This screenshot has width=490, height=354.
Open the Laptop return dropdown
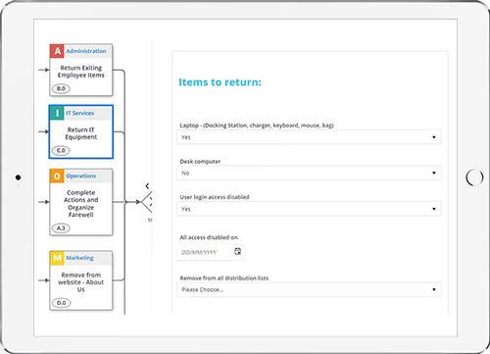[x=309, y=137]
